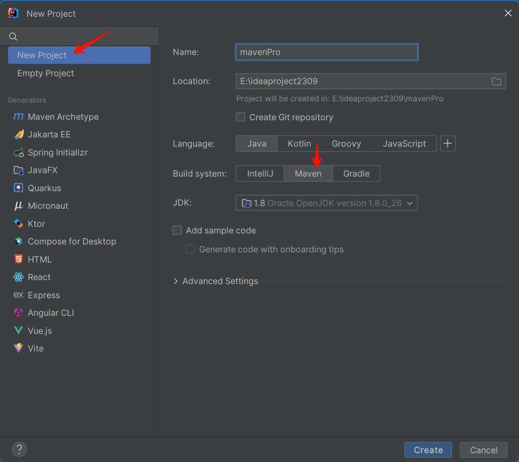519x462 pixels.
Task: Tick the Add sample code checkbox
Action: click(x=177, y=230)
